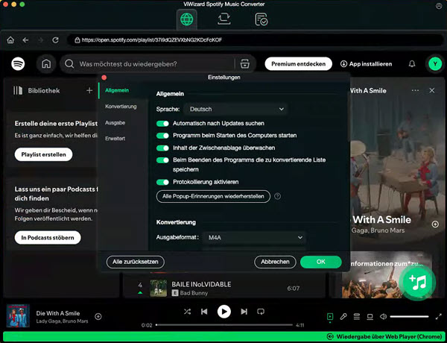Select the Ausgabe settings tab
447x343 pixels.
click(115, 123)
